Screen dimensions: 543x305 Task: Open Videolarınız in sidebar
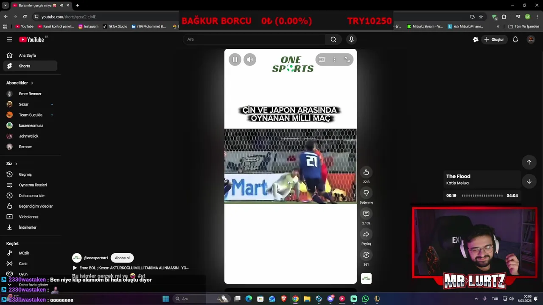(30, 217)
